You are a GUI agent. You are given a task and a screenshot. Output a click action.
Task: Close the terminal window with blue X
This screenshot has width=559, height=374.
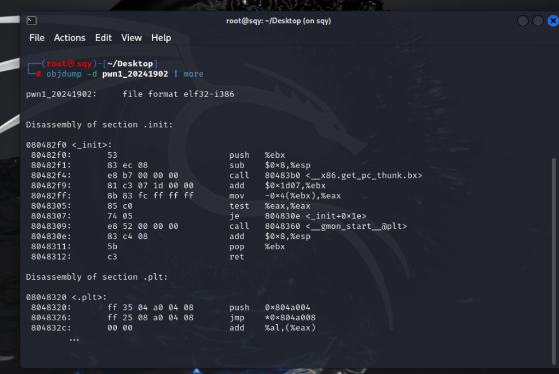[x=553, y=21]
